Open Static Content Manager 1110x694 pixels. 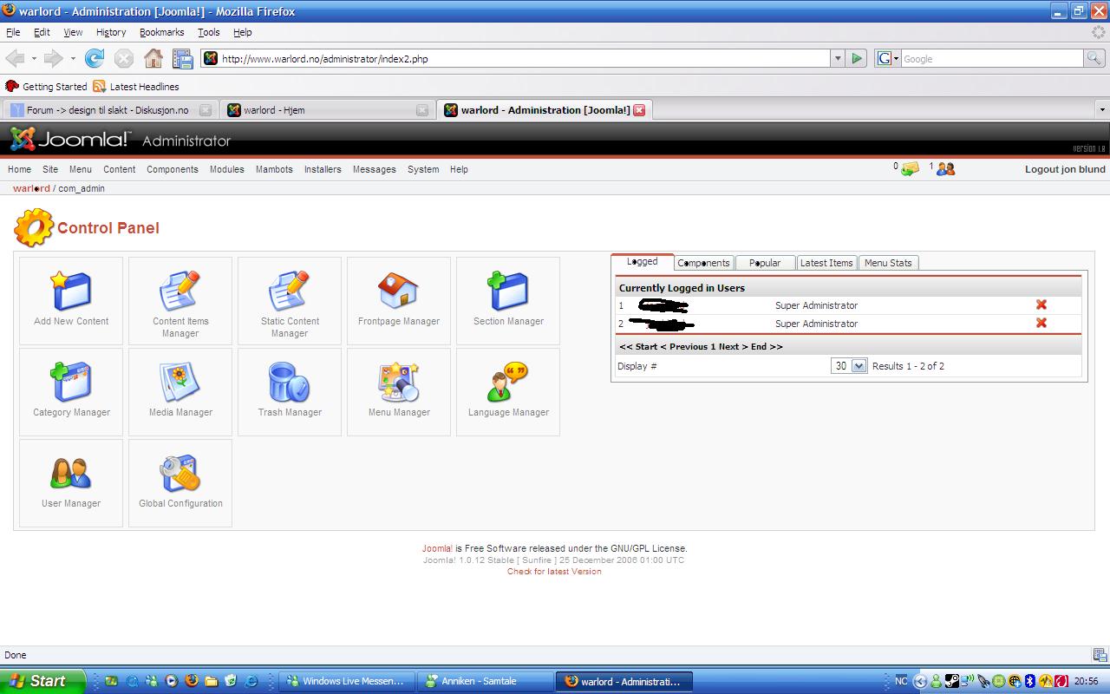[x=290, y=300]
